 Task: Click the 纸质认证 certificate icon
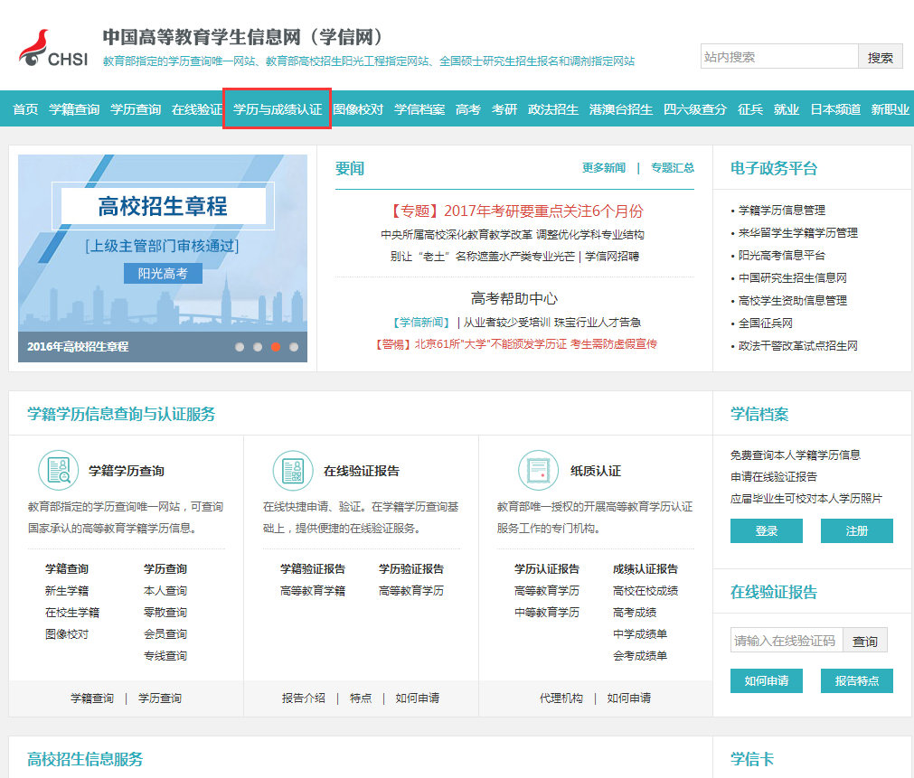click(x=538, y=470)
